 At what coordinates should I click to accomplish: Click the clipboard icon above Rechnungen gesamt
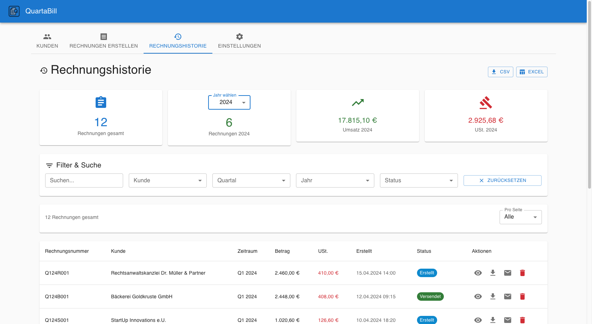click(101, 102)
